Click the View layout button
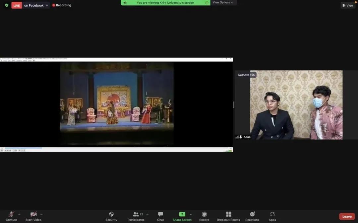The width and height of the screenshot is (358, 223). click(x=348, y=5)
